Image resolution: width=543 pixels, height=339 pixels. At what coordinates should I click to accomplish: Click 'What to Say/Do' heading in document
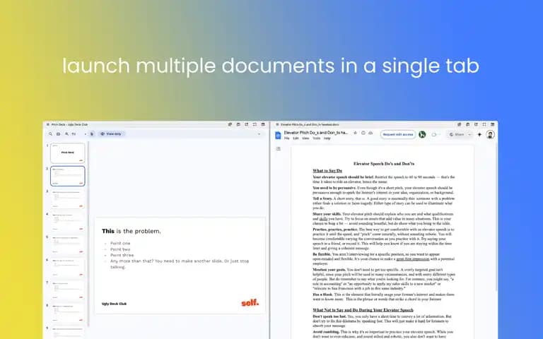[x=327, y=170]
